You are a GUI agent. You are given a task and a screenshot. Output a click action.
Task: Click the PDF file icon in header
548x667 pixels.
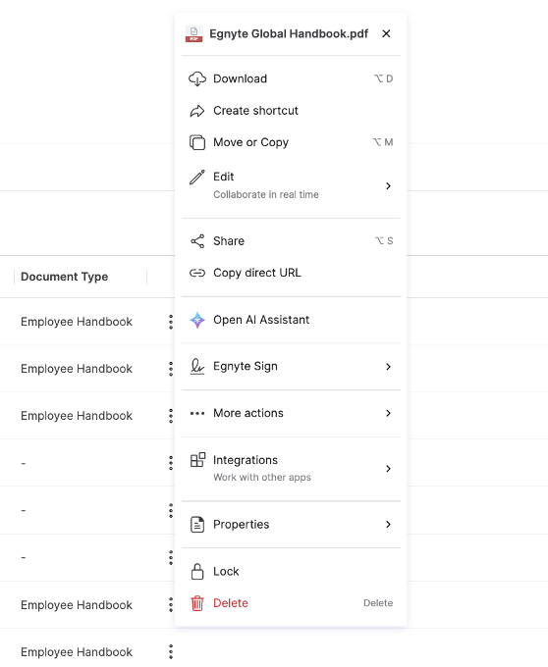[x=193, y=34]
